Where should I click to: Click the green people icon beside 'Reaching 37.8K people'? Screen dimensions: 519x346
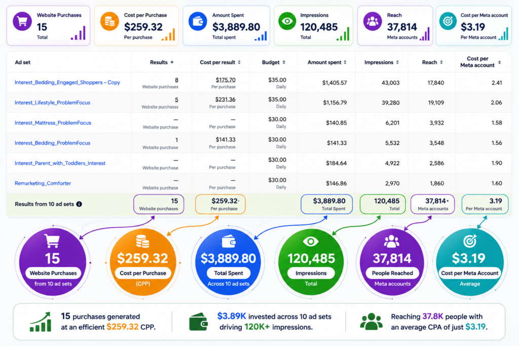(371, 322)
